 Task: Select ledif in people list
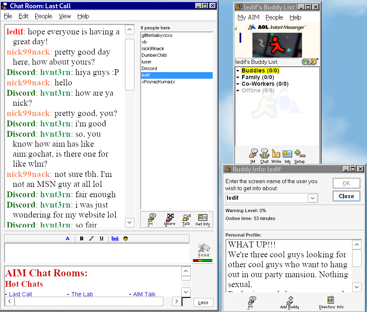(x=177, y=75)
